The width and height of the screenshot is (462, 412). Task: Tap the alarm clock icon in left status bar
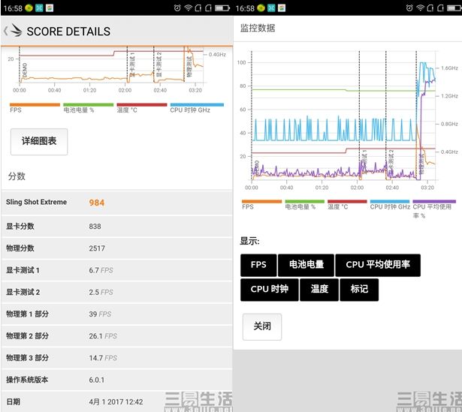coord(177,8)
